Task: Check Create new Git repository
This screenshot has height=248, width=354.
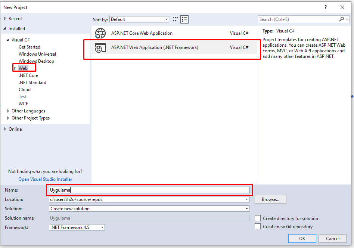Action: coord(257,226)
